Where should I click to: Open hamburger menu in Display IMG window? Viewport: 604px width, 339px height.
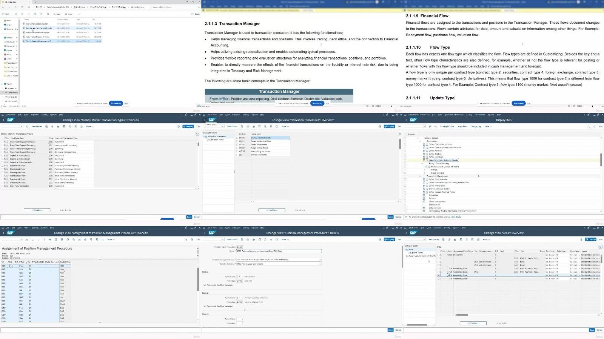(405, 115)
